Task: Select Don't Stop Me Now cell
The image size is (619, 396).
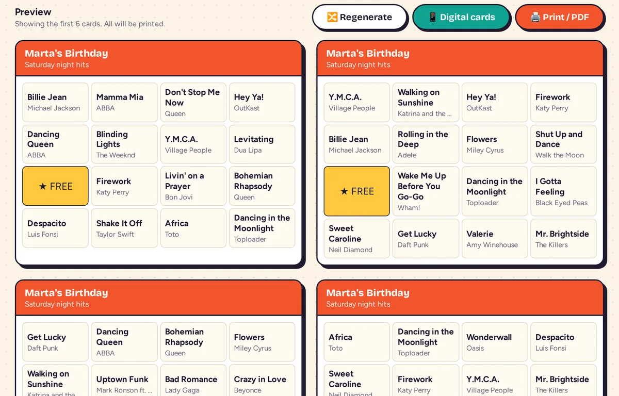Action: [x=193, y=102]
